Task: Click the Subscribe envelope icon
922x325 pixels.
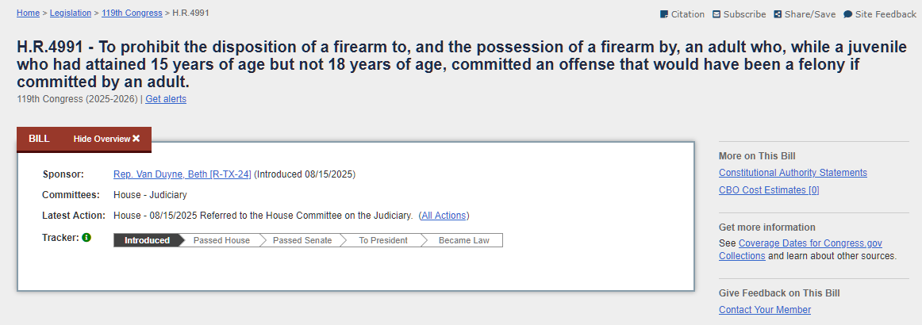Action: coord(716,14)
